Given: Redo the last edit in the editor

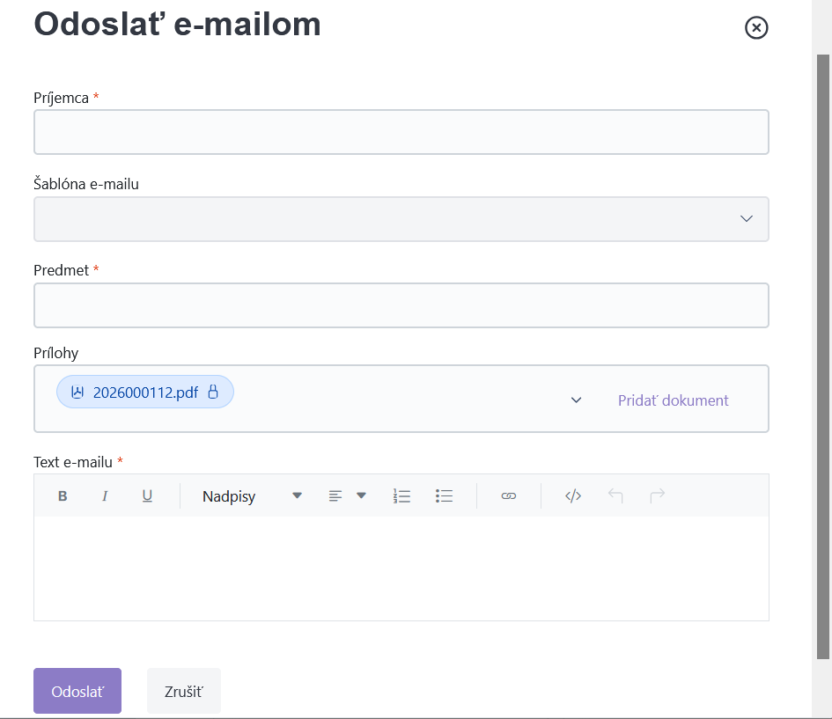Looking at the screenshot, I should [x=658, y=495].
